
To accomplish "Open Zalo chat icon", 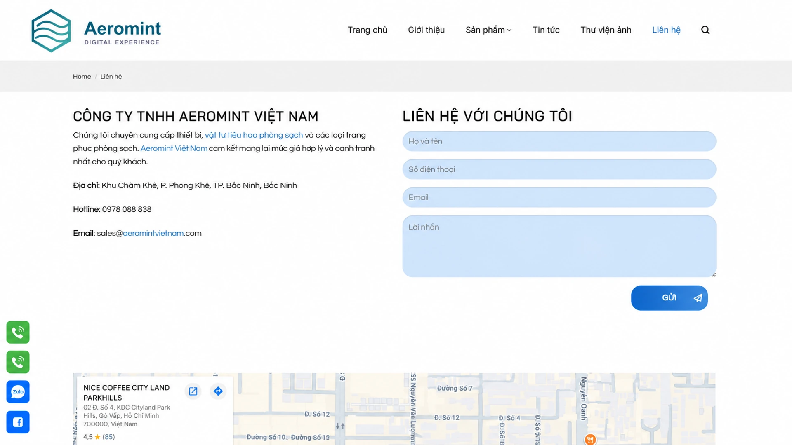I will [18, 392].
